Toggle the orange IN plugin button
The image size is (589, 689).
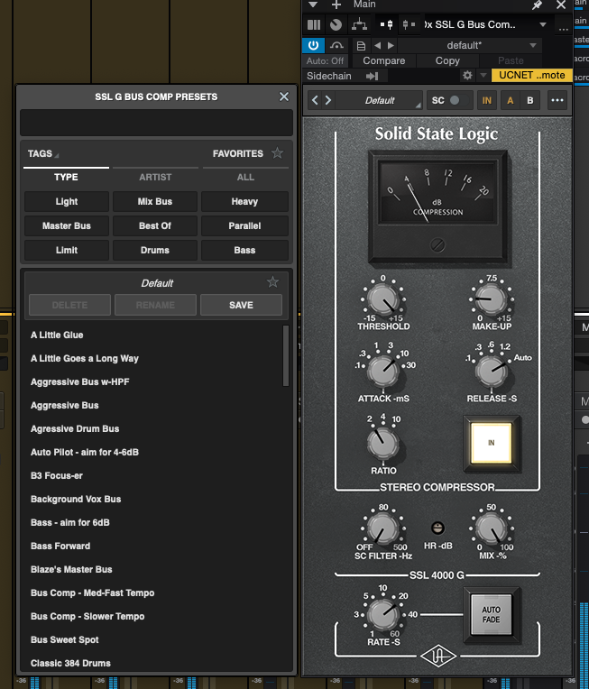tap(486, 100)
